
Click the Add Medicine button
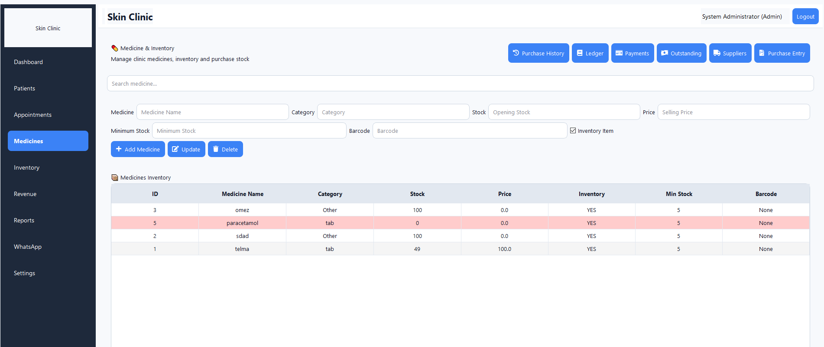point(138,149)
